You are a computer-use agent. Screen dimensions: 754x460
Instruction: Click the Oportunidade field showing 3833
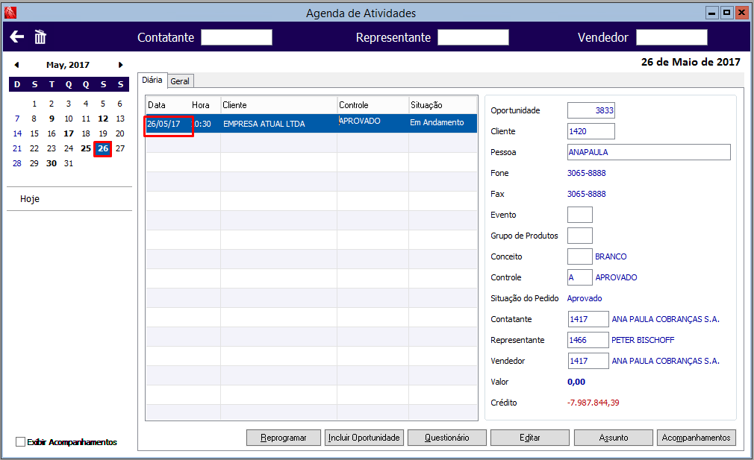[591, 110]
